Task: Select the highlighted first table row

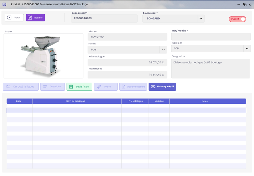Action: (x=126, y=110)
